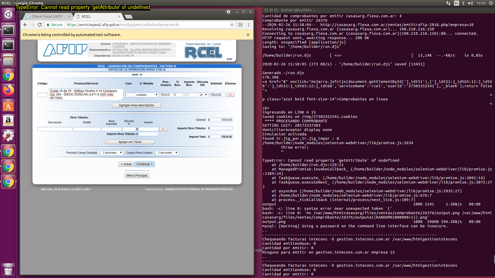Viewport: 495px width, 278px height.
Task: Reload the RCEL page
Action: (40, 25)
